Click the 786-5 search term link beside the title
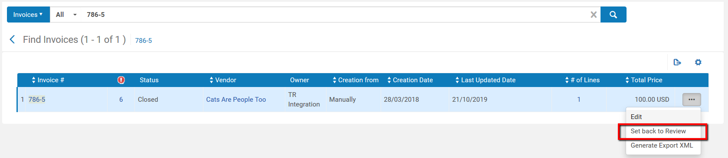728x158 pixels. click(144, 40)
